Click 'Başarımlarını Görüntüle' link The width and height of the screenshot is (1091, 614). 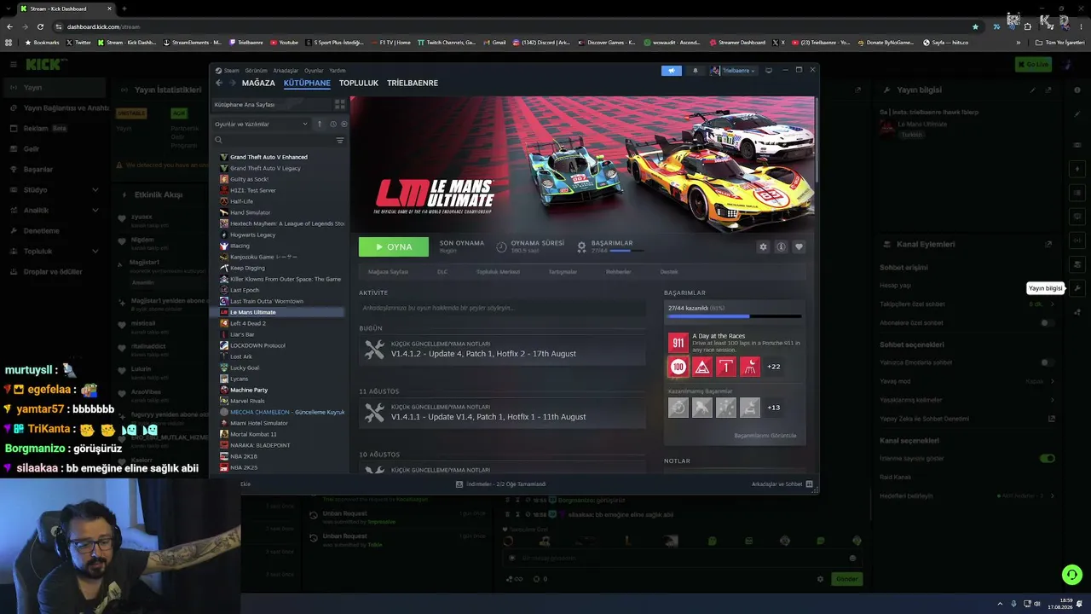tap(765, 436)
